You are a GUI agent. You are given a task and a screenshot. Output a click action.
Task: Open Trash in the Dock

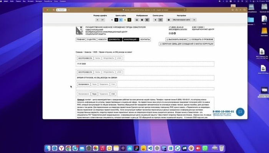click(x=221, y=148)
